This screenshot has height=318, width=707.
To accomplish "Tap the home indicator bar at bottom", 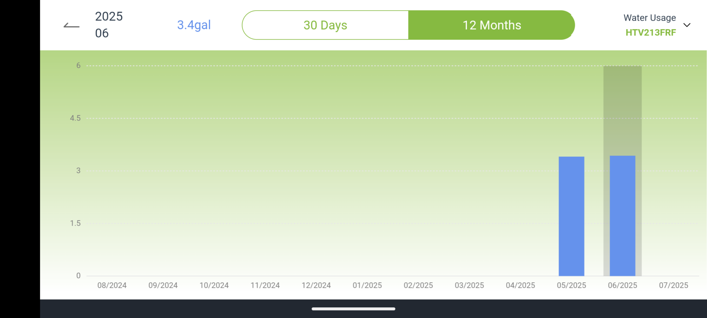I will 353,309.
